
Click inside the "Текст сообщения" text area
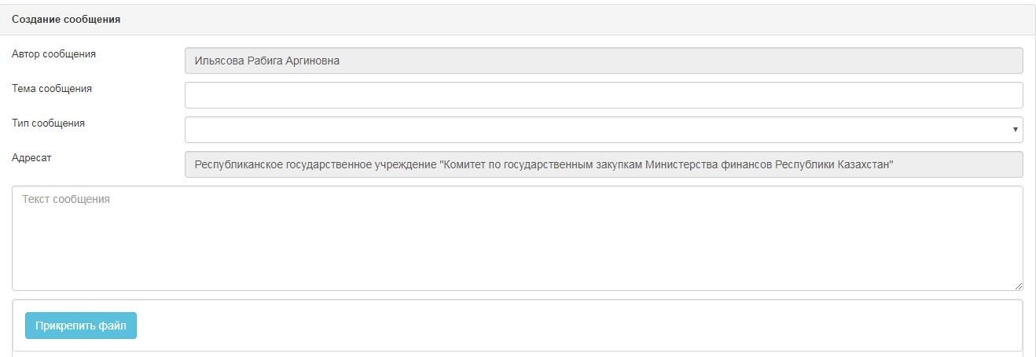point(517,238)
